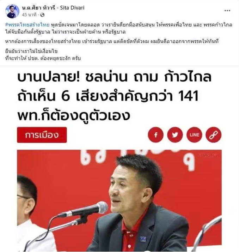This screenshot has height=252, width=239.
Task: Click Sita Divari's profile picture
Action: pos(12,11)
